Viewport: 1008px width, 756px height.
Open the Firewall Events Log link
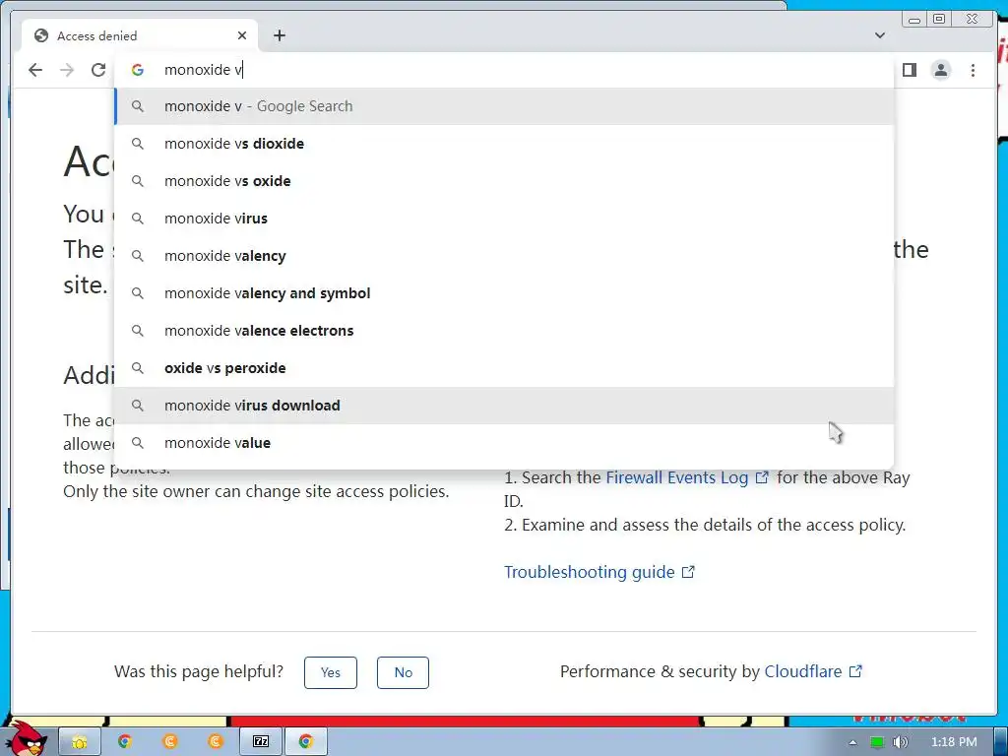[x=686, y=477]
